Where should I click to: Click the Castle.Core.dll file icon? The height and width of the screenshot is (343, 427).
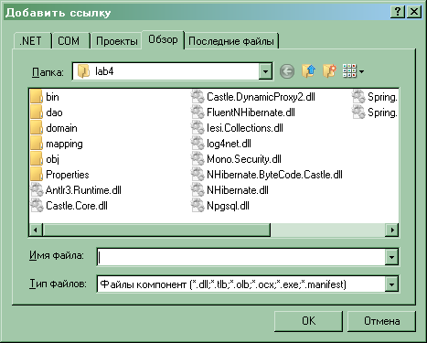[x=37, y=206]
